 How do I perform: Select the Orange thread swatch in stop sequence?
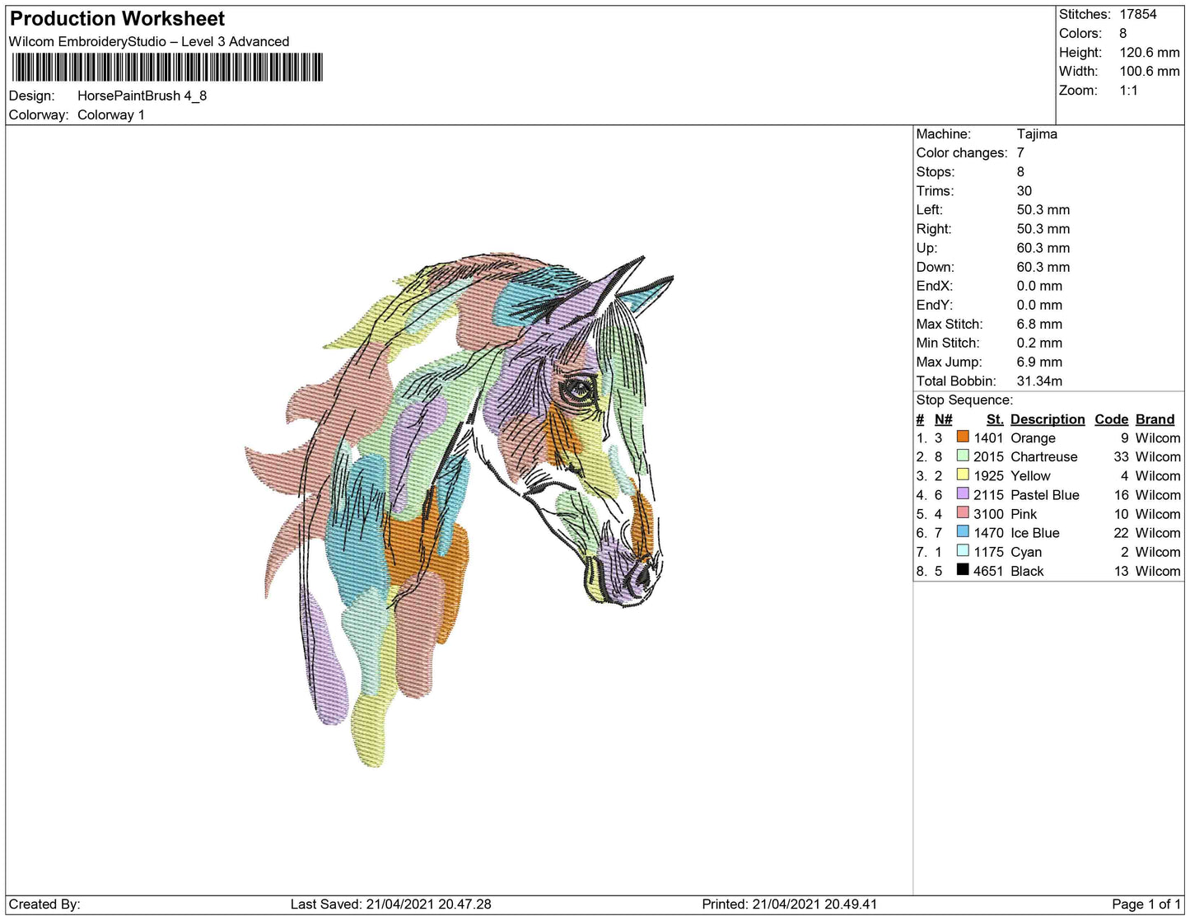coord(962,437)
